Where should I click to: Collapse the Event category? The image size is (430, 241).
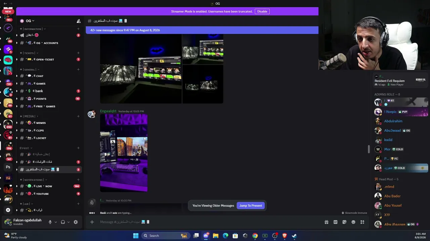coord(26,148)
